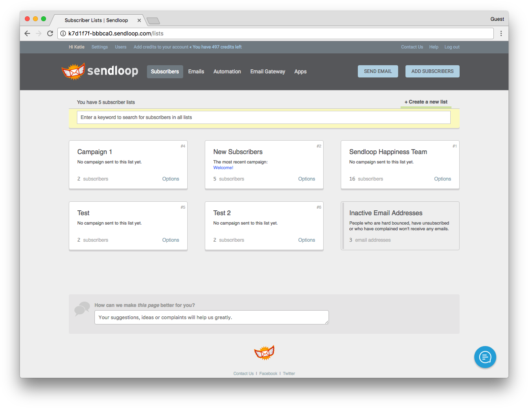Open the Help link in top bar
Screen dimensions: 528x408
click(x=434, y=47)
